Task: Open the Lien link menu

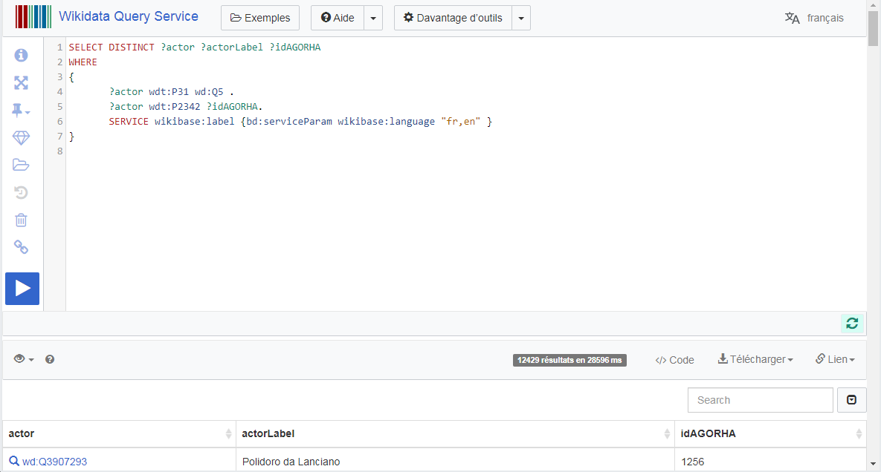Action: (835, 359)
